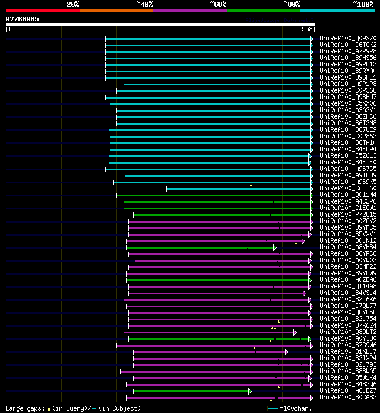The width and height of the screenshot is (380, 413).
Task: Open hit UniRef100_B0CAB3
Action: click(348, 398)
